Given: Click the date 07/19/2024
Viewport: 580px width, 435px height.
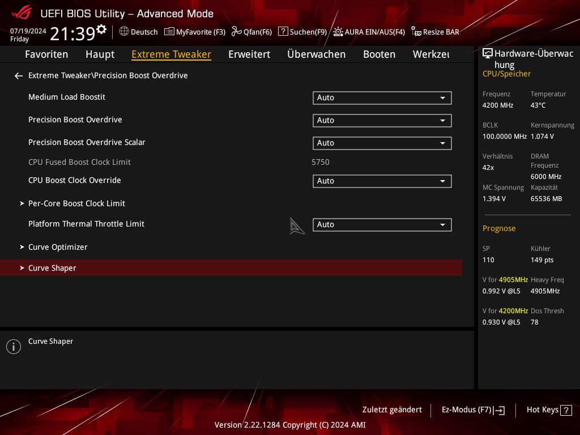Looking at the screenshot, I should [x=28, y=31].
